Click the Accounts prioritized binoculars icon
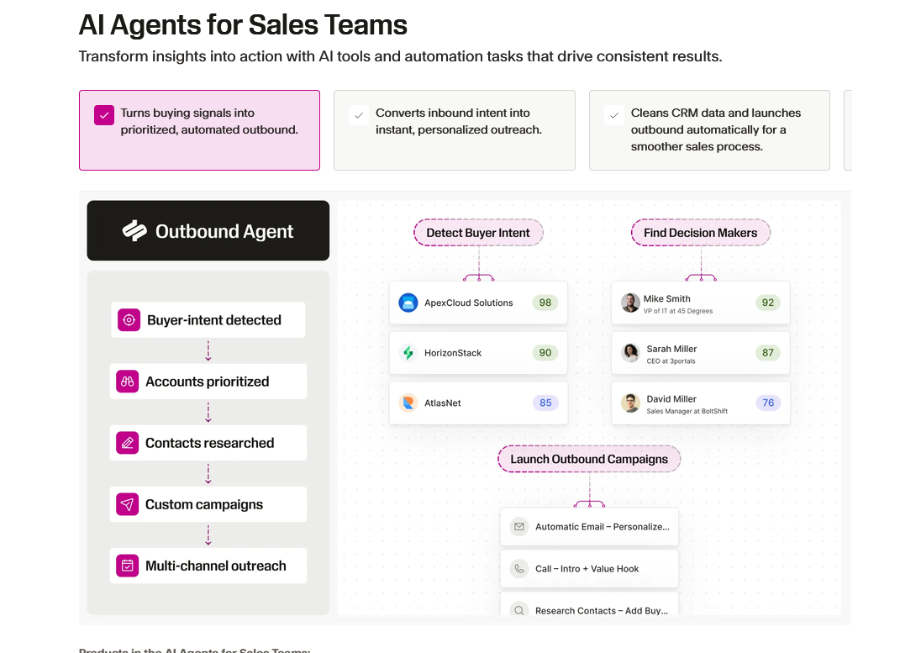 128,381
